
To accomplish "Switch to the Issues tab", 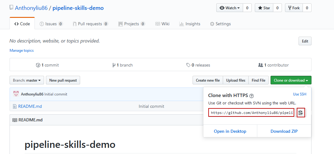I will (x=51, y=24).
